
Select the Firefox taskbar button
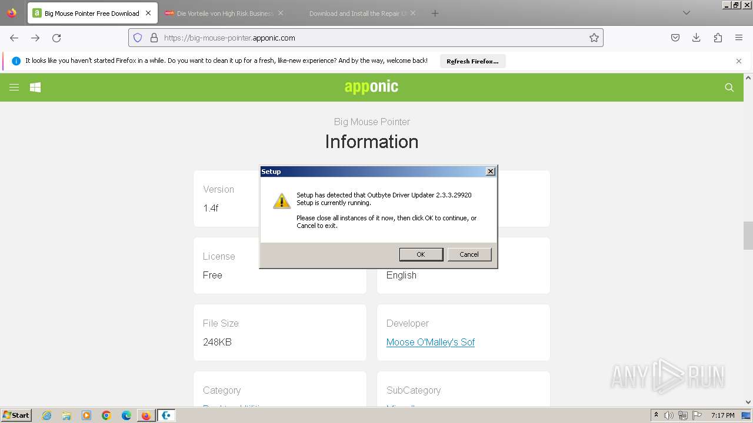pos(146,415)
